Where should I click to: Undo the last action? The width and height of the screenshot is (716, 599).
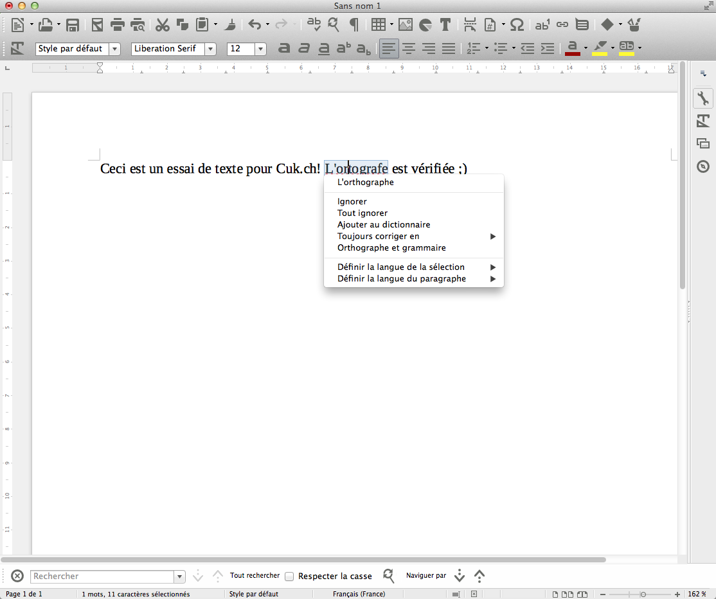click(x=255, y=24)
